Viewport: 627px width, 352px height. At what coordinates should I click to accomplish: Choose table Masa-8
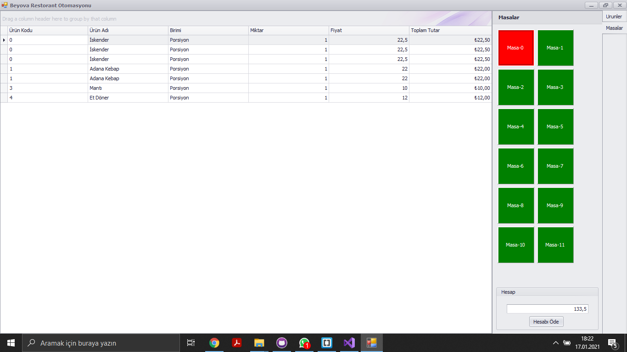tap(516, 205)
